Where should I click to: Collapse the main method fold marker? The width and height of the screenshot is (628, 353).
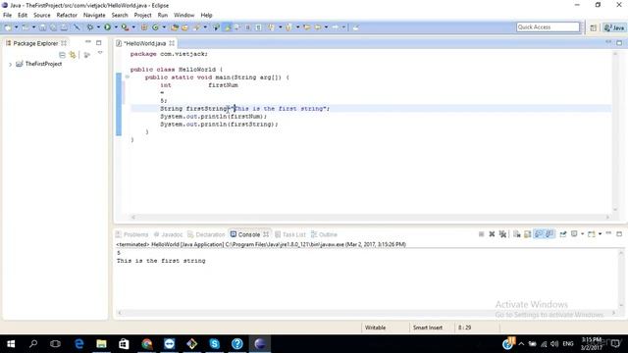tap(127, 77)
